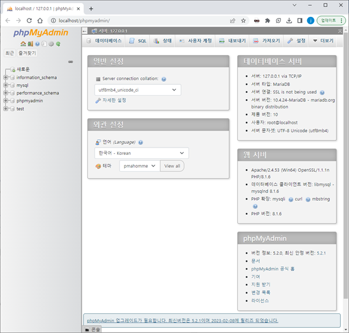Open the 문서 link
This screenshot has height=333, width=349.
point(256,261)
